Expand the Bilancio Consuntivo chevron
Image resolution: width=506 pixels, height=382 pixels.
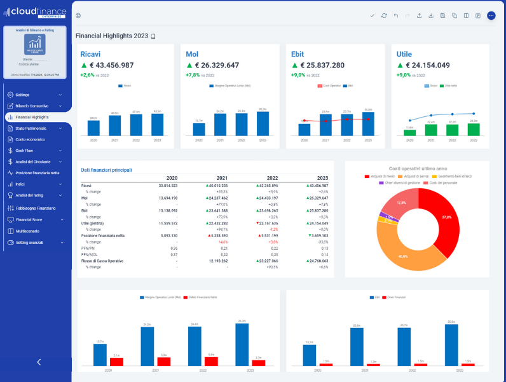(x=60, y=106)
